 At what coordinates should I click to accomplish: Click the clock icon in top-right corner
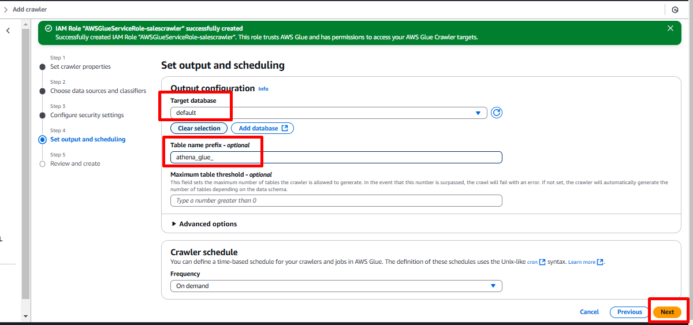point(675,10)
